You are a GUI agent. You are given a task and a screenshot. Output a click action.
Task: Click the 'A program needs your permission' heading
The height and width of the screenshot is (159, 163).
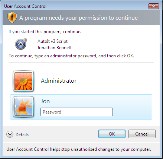coord(78,18)
